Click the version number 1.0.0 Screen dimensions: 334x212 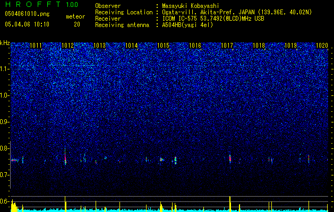(x=72, y=5)
